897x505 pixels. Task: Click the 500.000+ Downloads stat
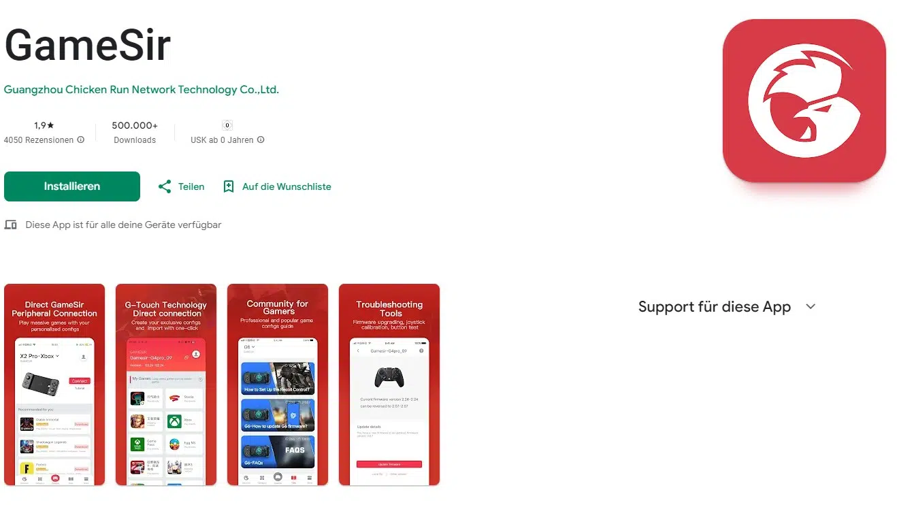point(135,132)
